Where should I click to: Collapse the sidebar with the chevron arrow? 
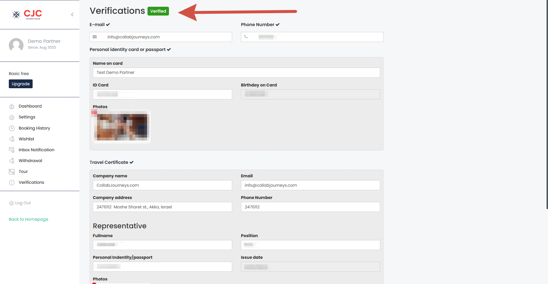click(72, 14)
